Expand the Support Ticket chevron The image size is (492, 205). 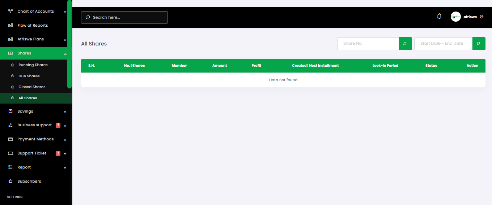tap(65, 154)
